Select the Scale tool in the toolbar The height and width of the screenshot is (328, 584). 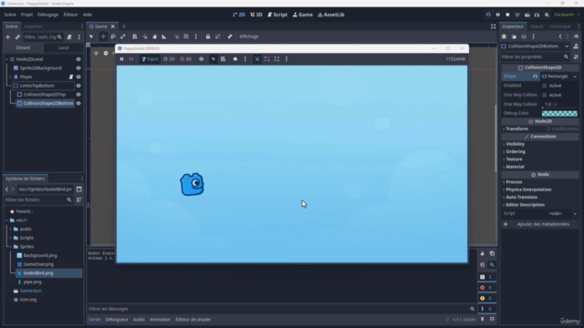(x=122, y=36)
